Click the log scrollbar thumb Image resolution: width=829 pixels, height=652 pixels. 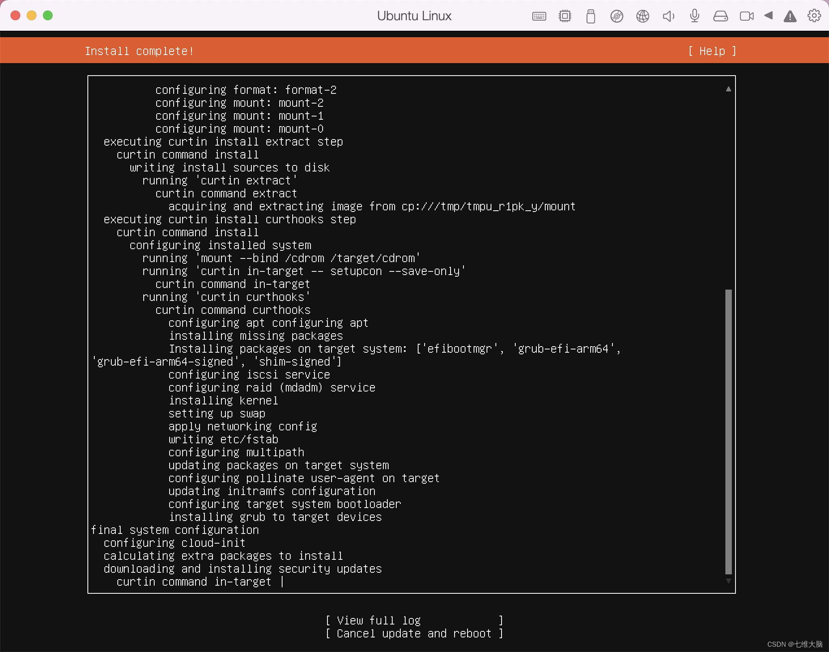point(728,432)
